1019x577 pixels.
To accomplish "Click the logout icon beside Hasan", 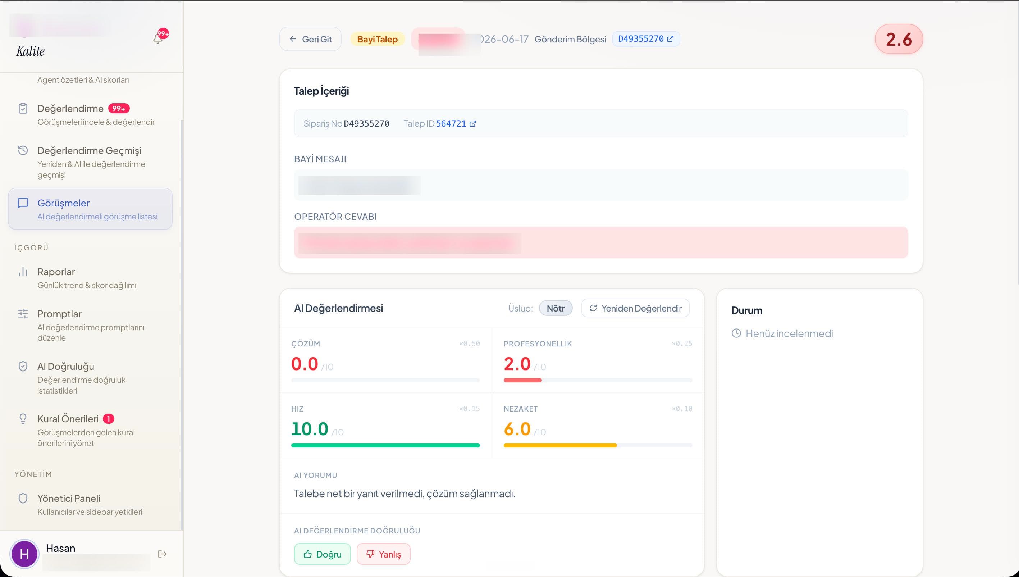I will pyautogui.click(x=163, y=554).
